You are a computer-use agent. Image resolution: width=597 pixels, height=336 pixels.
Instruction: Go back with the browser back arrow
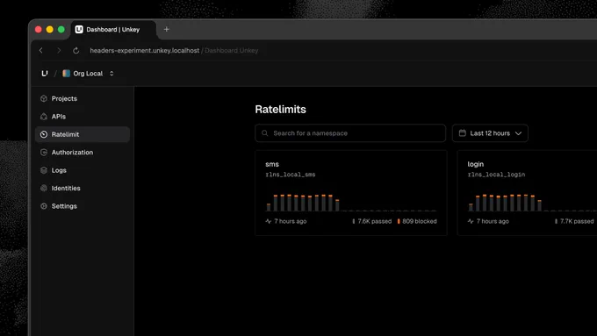click(41, 50)
